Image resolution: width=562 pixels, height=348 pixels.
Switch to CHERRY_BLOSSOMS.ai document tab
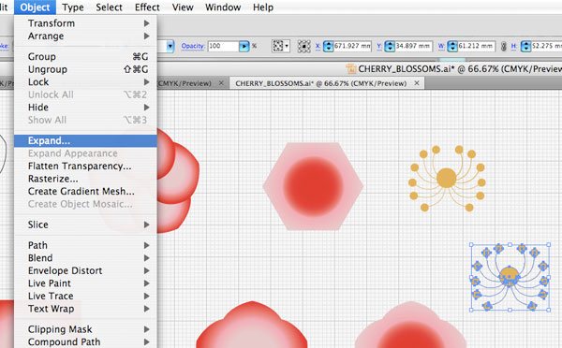[320, 83]
